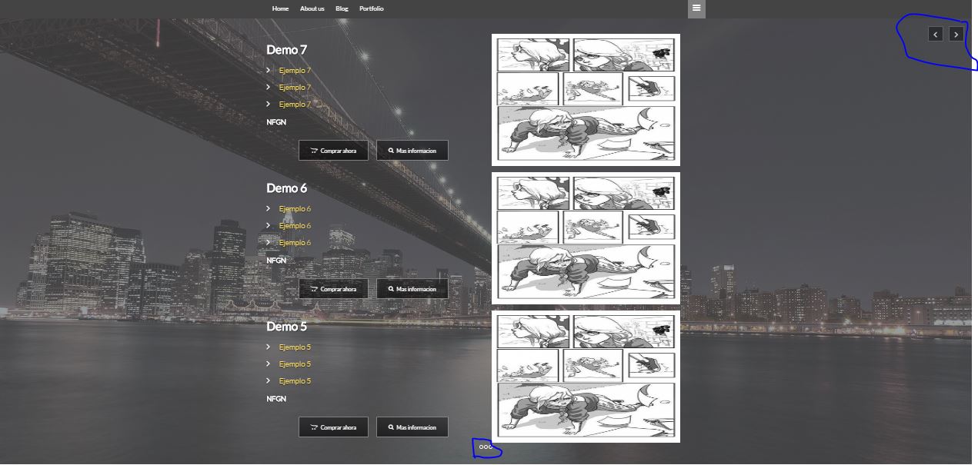Select the middle carousel pagination dot
This screenshot has height=465, width=978.
(486, 447)
